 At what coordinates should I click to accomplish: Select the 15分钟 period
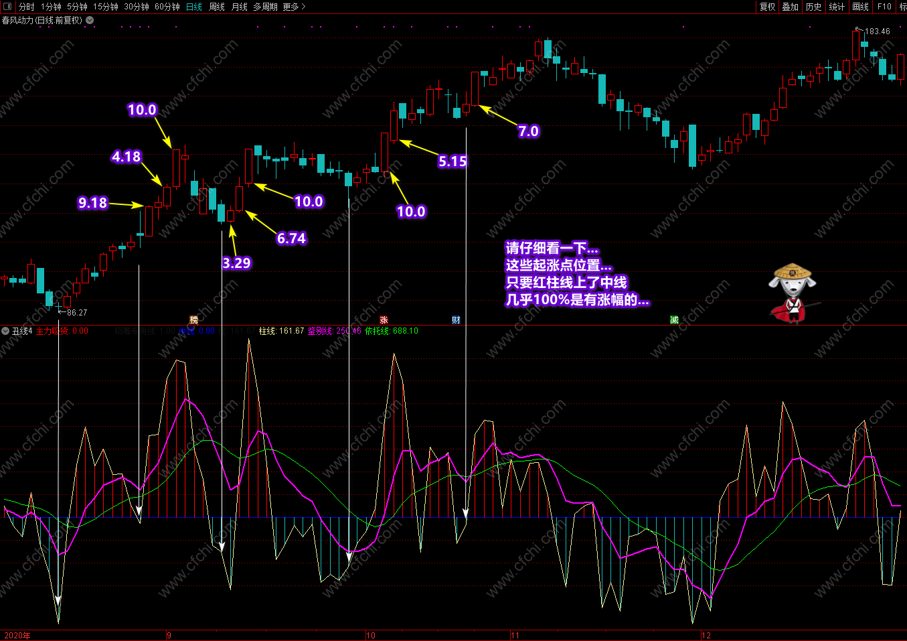pyautogui.click(x=106, y=7)
